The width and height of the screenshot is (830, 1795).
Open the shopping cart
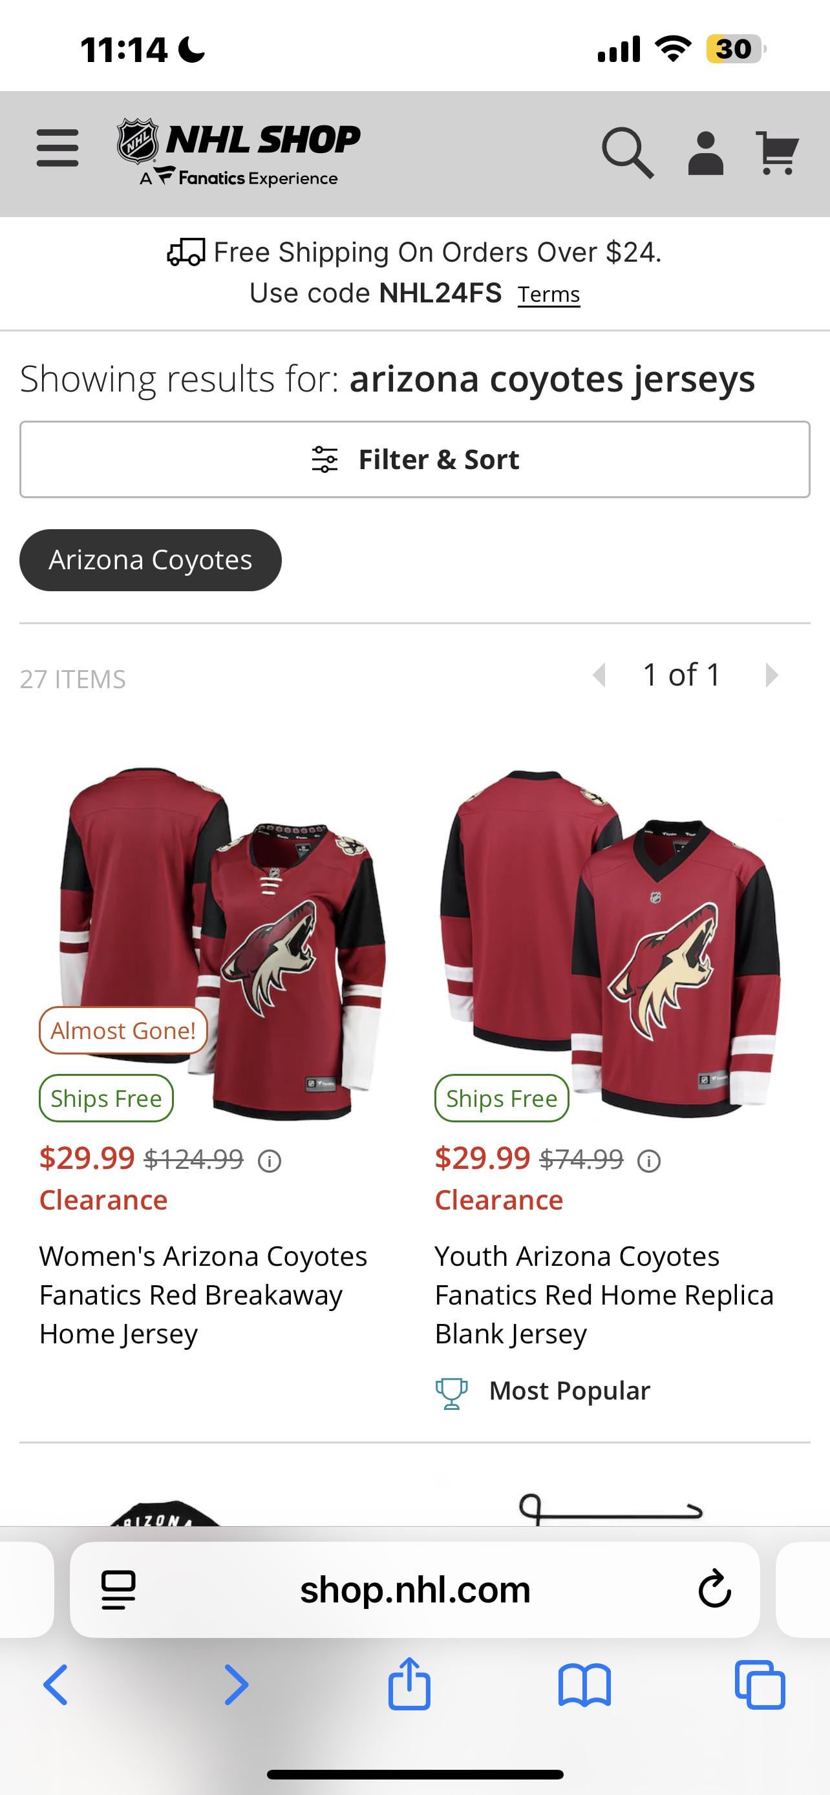coord(777,152)
